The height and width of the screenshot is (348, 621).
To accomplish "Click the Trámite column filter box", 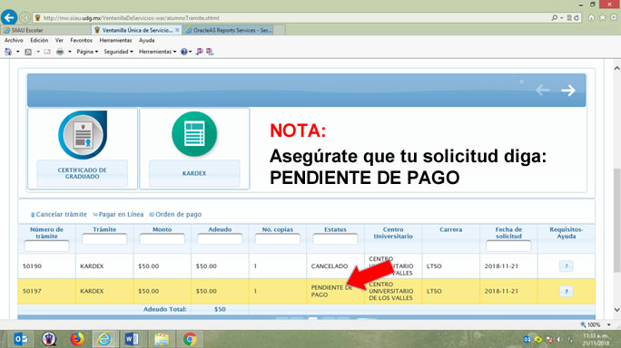I will point(104,239).
